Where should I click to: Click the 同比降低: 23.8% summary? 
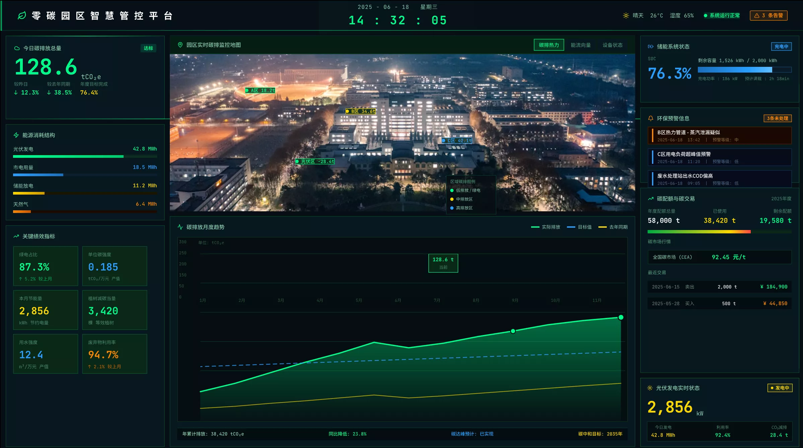tap(347, 434)
